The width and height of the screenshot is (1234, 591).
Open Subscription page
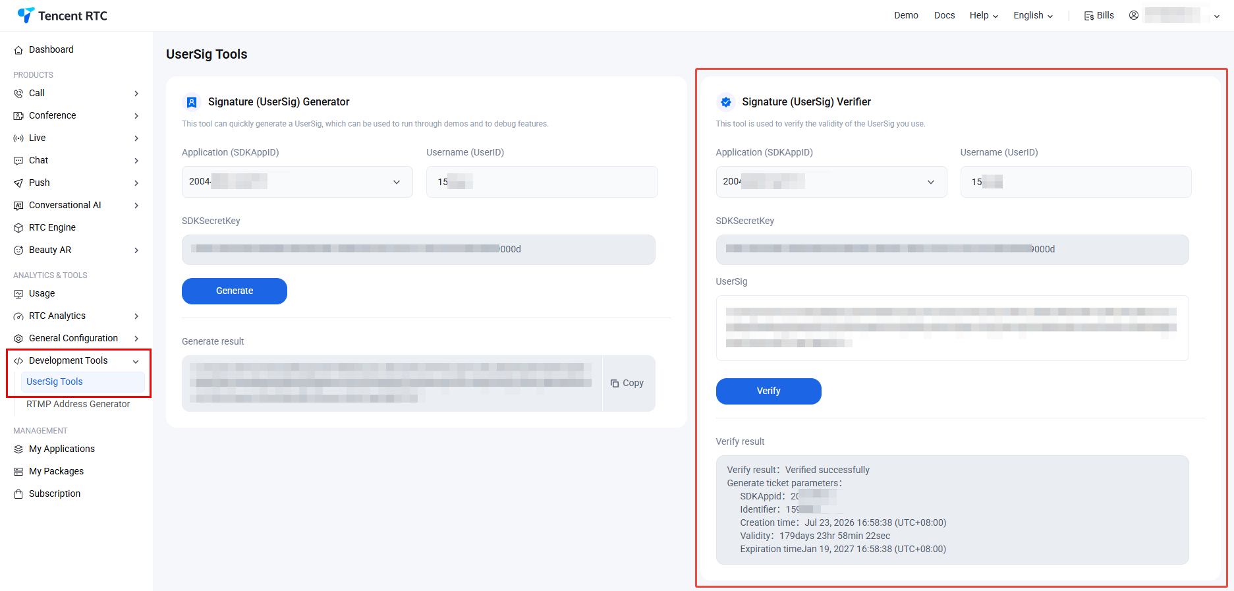coord(55,493)
